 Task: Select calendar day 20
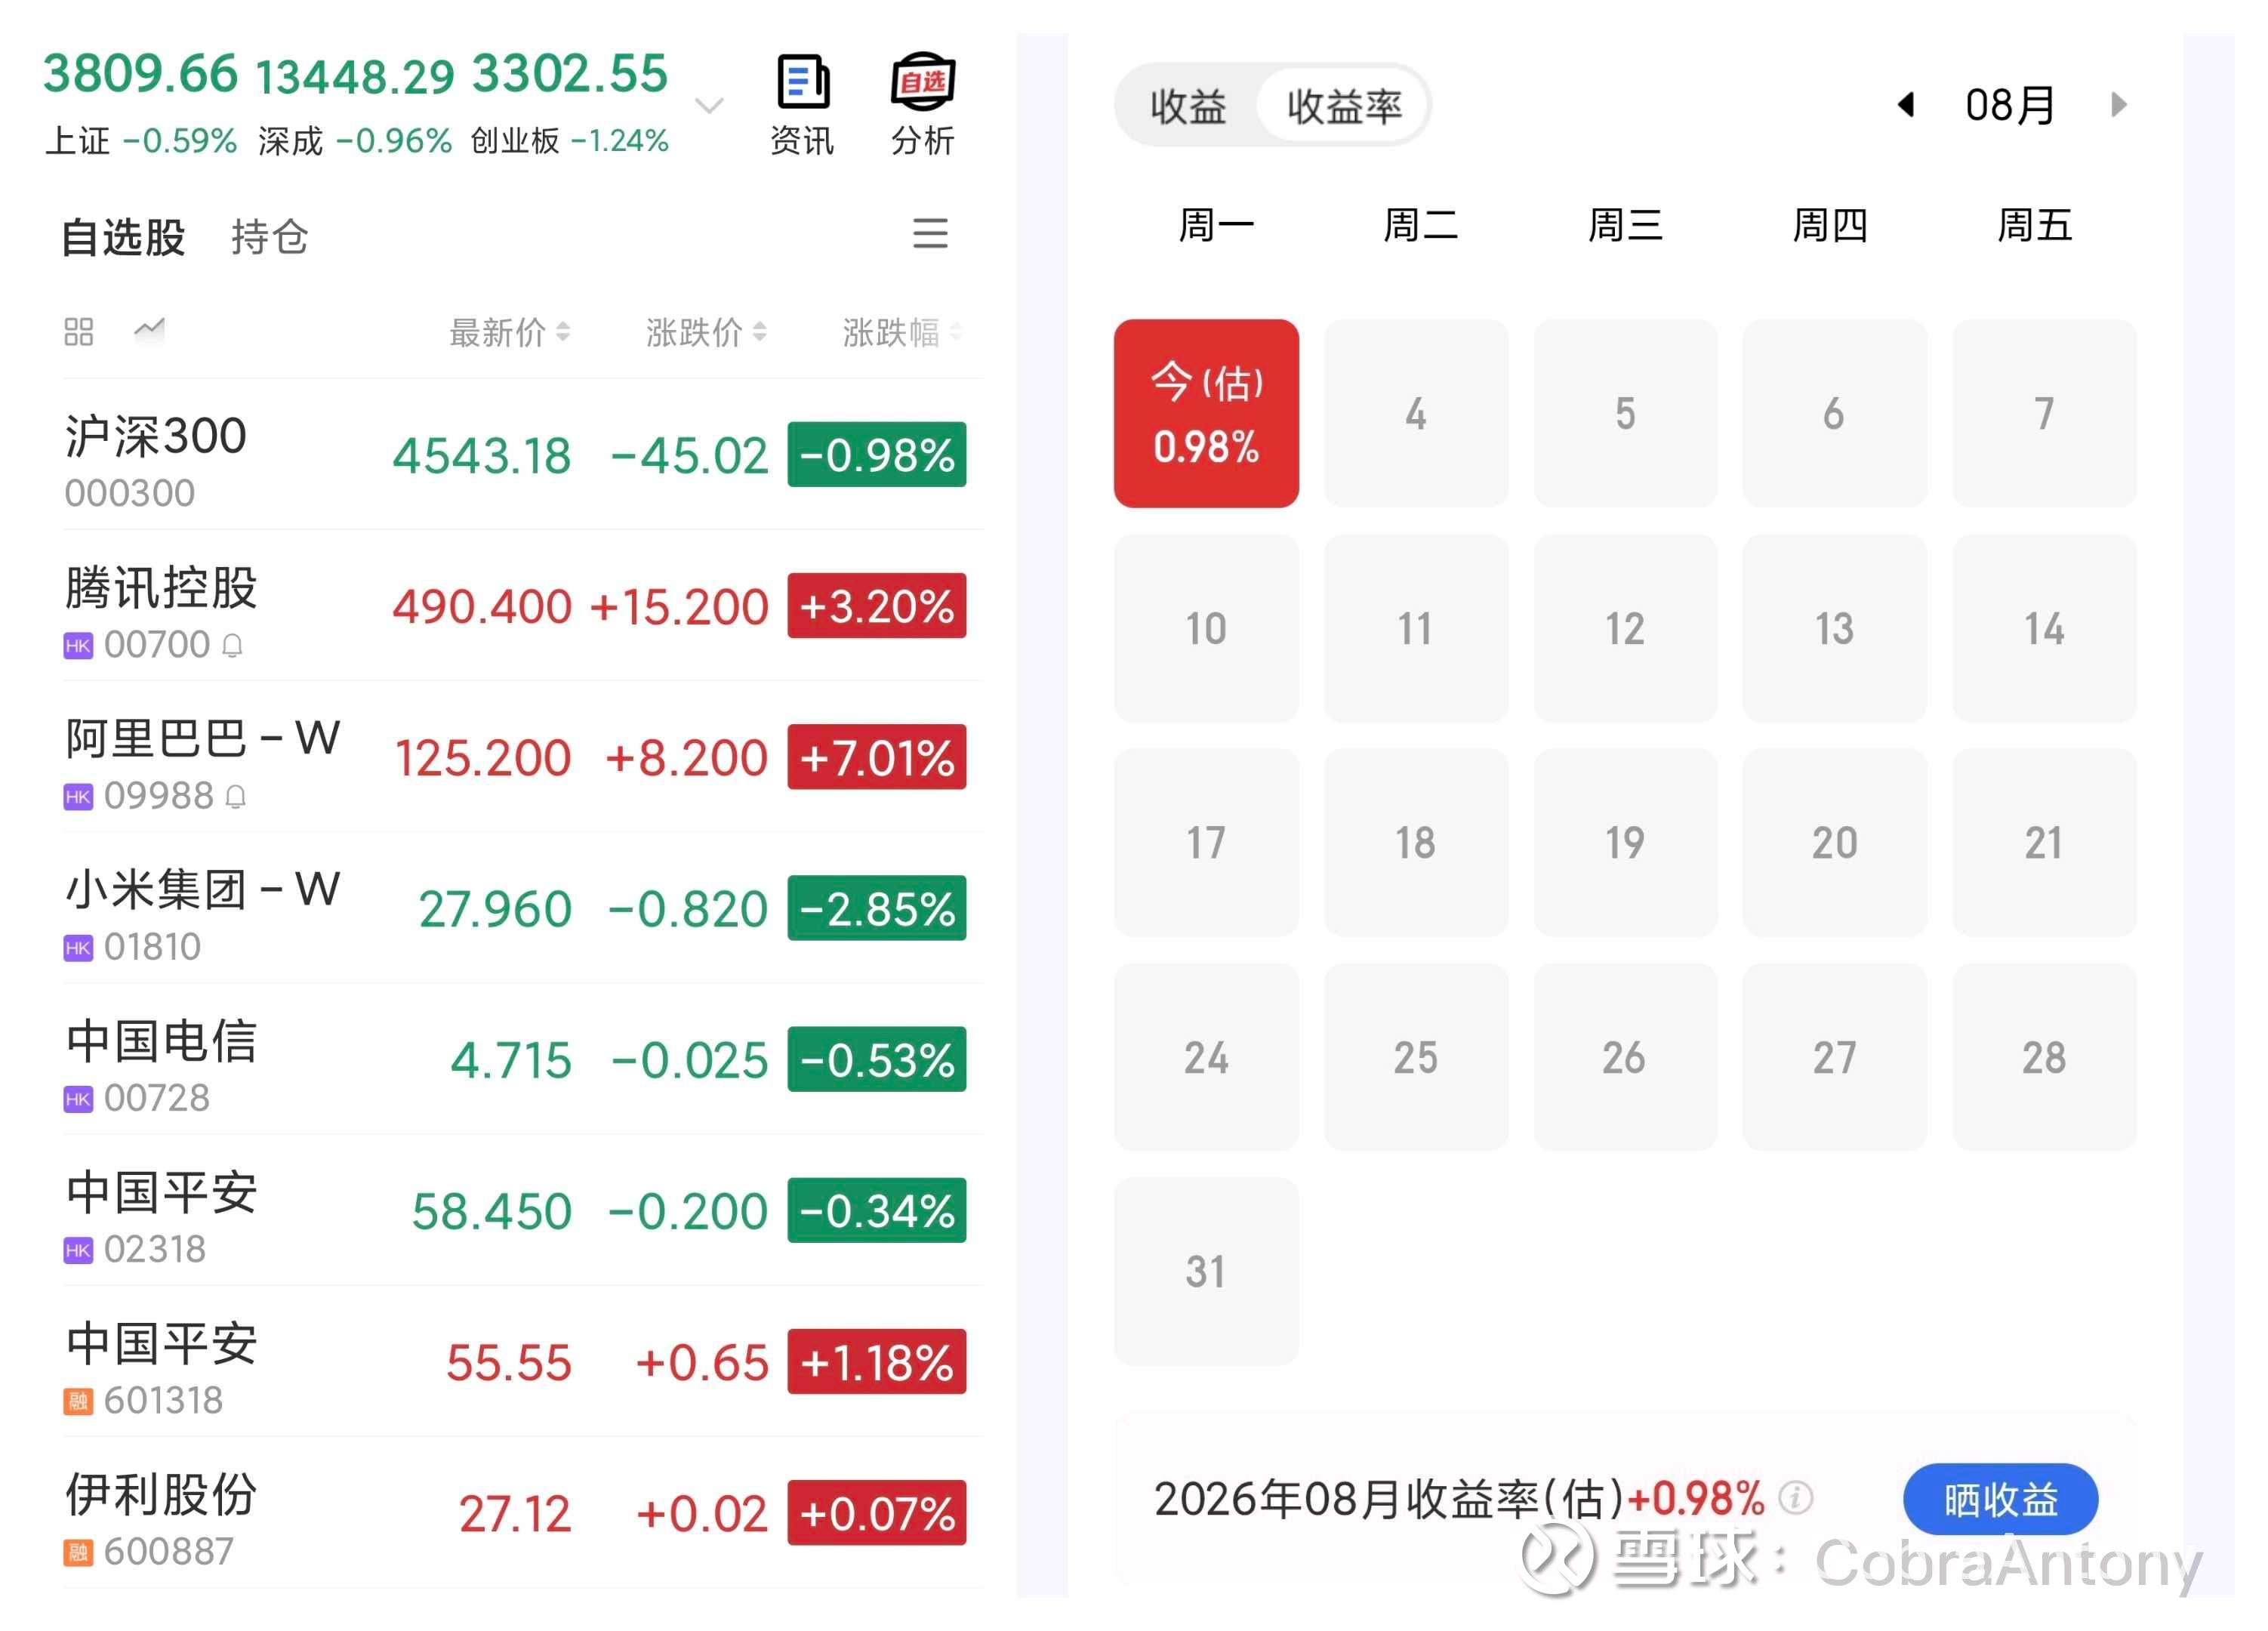tap(1835, 842)
